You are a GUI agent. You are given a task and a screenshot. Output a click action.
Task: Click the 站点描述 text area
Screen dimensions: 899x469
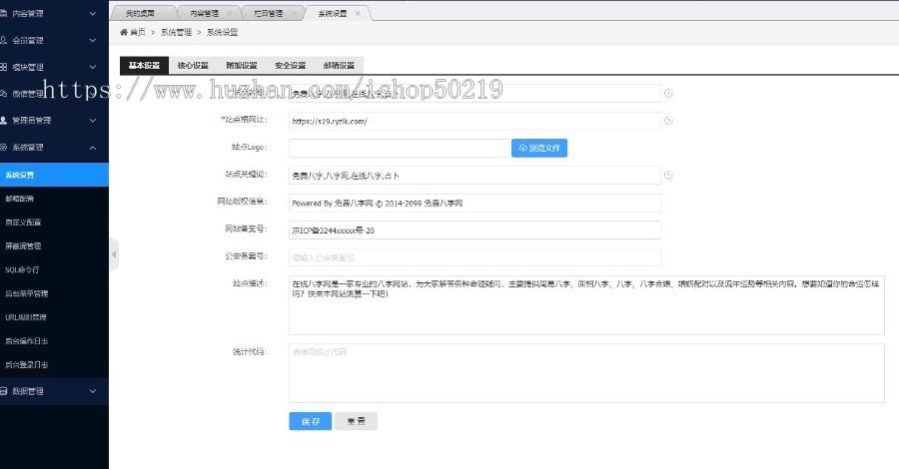[x=586, y=305]
